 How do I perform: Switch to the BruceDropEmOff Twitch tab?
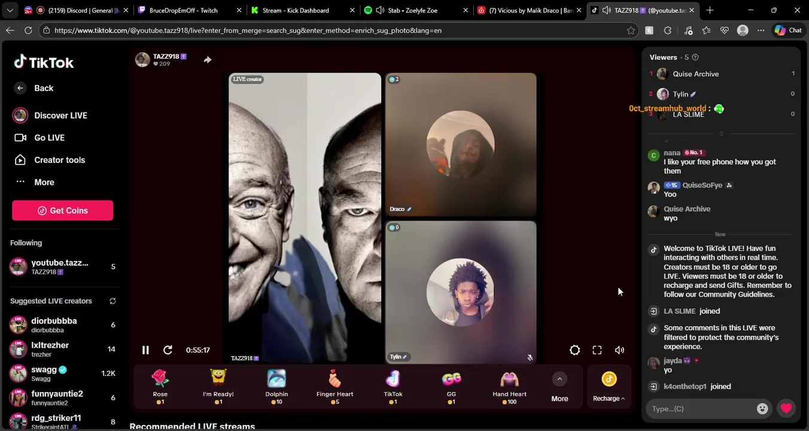[188, 10]
